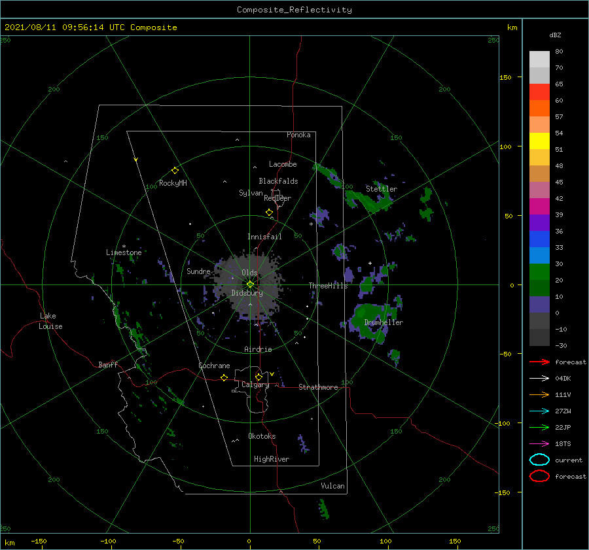589x550 pixels.
Task: Click the gray ground clutter around Olds
Action: point(248,286)
